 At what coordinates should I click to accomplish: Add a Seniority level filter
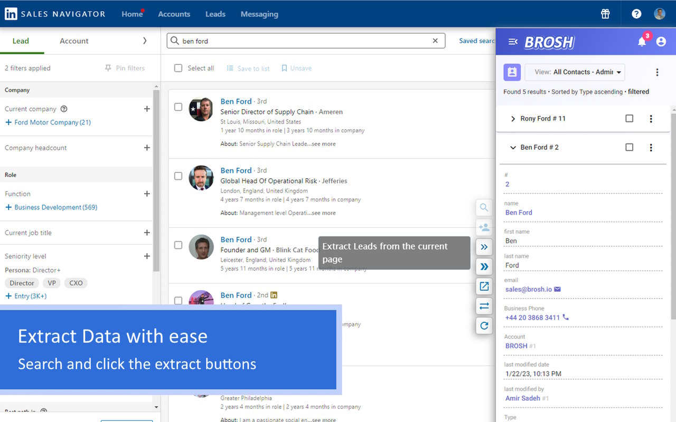coord(147,256)
